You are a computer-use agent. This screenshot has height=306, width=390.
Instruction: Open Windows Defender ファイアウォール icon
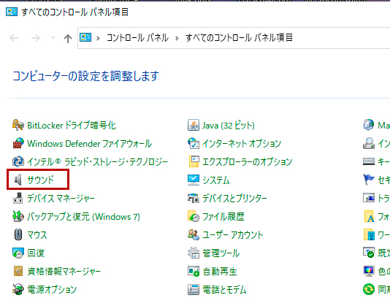click(18, 144)
